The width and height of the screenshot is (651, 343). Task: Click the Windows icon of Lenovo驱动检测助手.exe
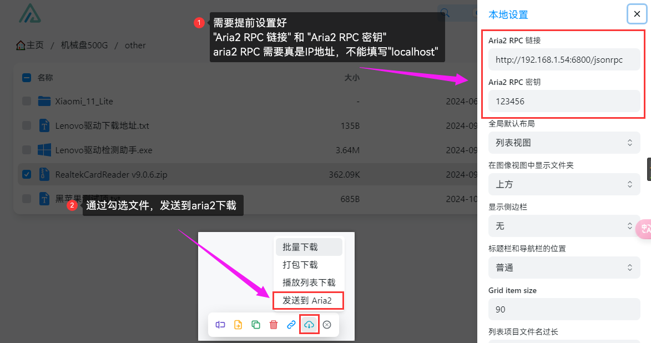tap(44, 150)
